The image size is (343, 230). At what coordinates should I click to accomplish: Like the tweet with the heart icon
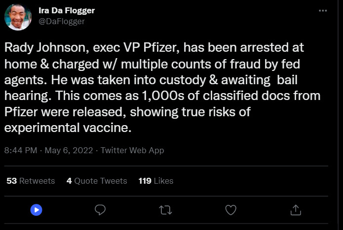[x=230, y=210]
